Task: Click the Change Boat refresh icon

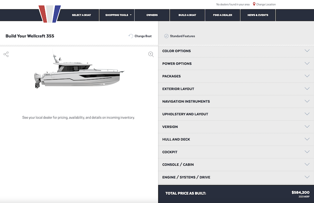Action: tap(131, 36)
